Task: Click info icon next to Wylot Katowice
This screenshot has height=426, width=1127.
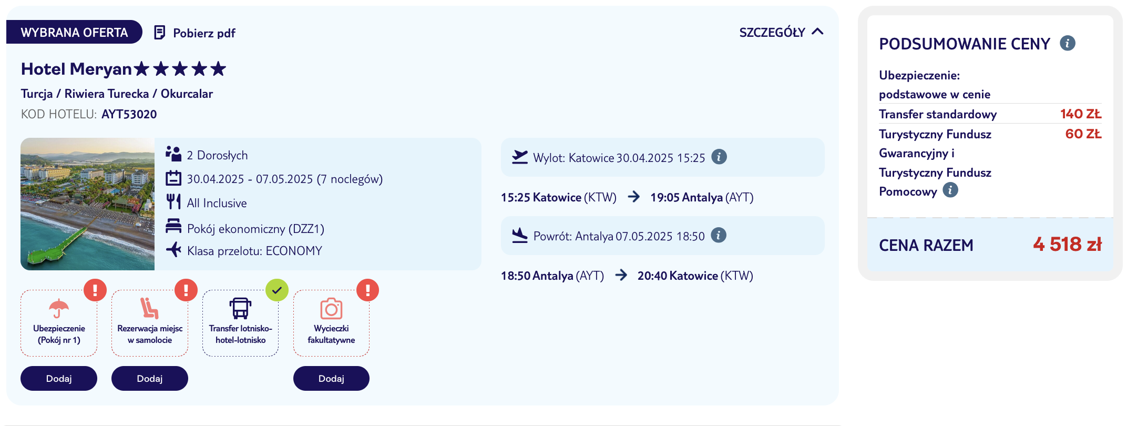Action: [x=719, y=157]
